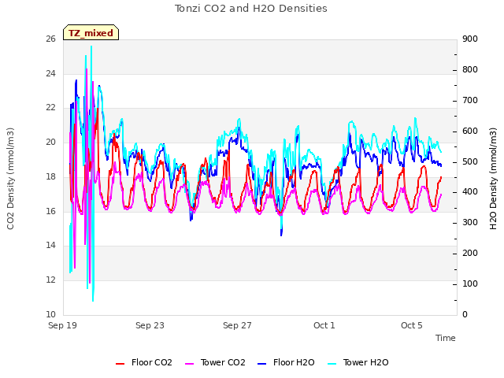Click the 700 value on H2O axis
504x378 pixels.
[470, 101]
